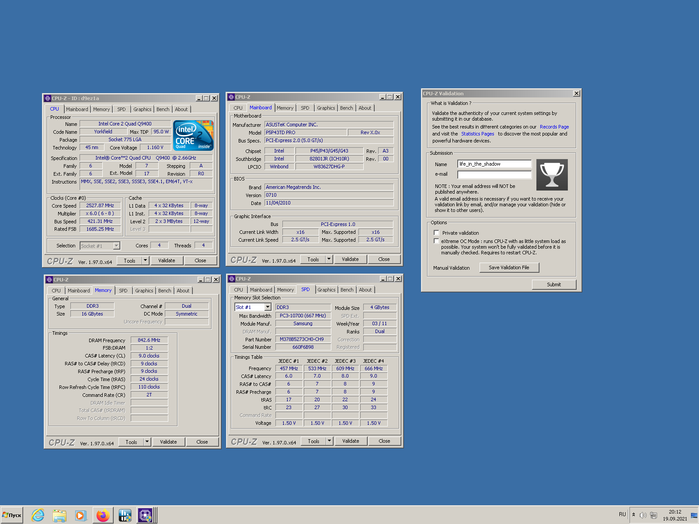Launch Windows Media Player from taskbar
Screen dimensions: 699x524
click(x=80, y=515)
